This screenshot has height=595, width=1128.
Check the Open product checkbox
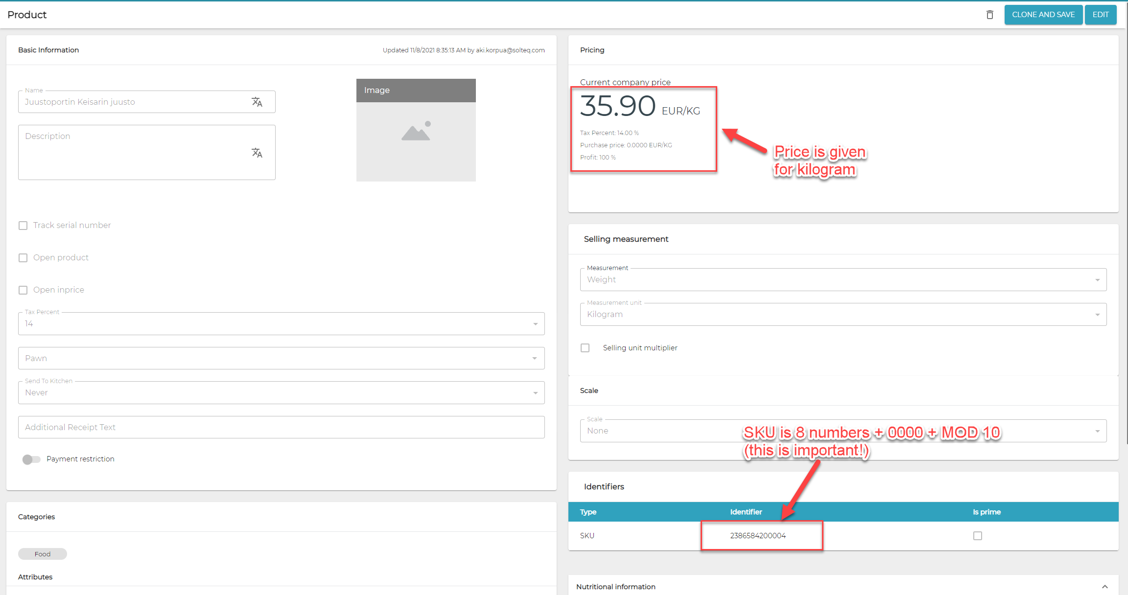pos(23,258)
